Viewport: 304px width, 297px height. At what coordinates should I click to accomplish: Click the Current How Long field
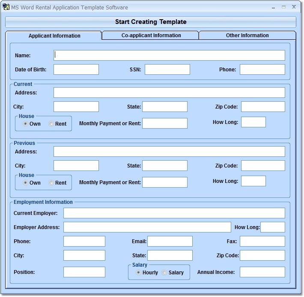[253, 122]
